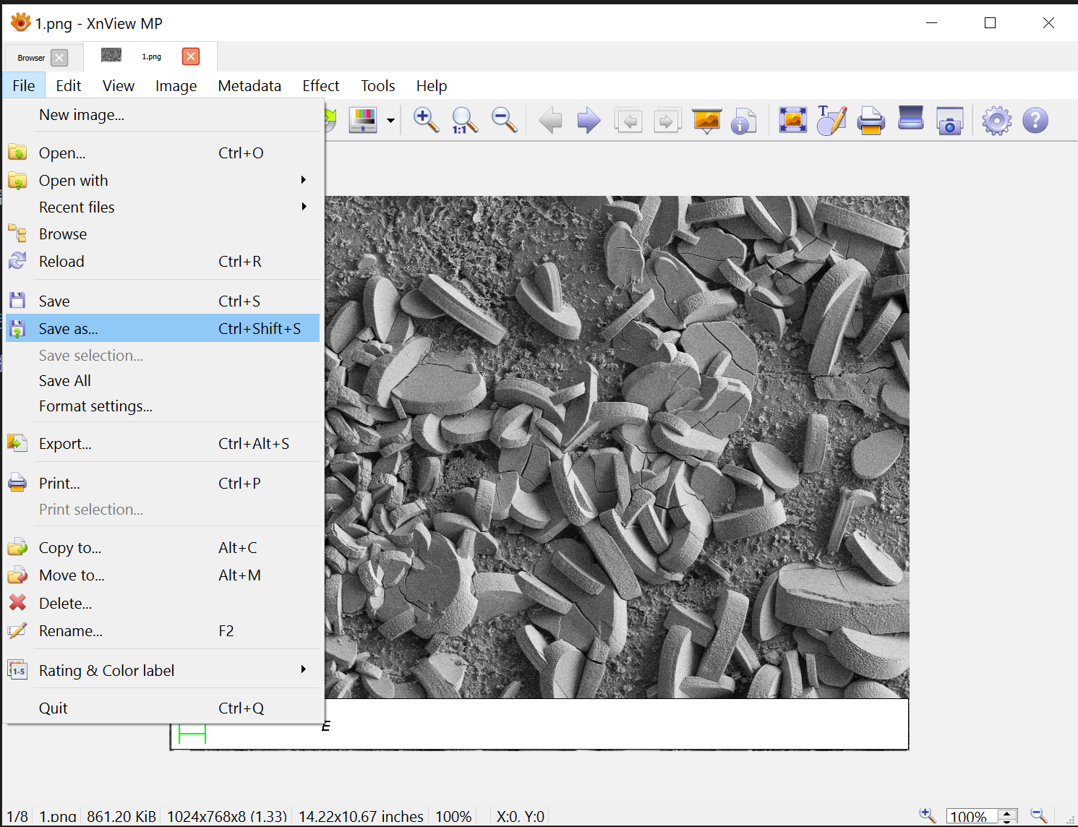Click status bar zoom in magnifier
The image size is (1078, 827).
click(x=927, y=815)
